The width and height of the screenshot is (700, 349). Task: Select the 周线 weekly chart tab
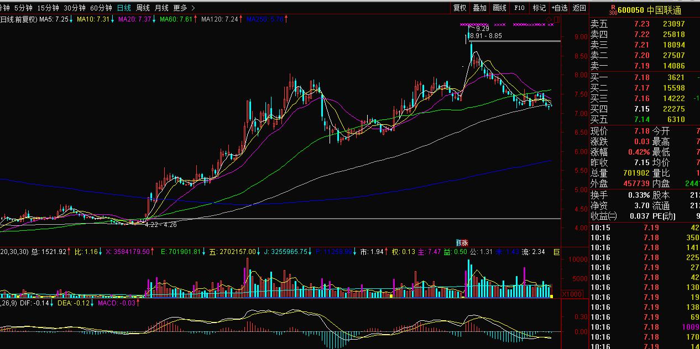[x=143, y=8]
